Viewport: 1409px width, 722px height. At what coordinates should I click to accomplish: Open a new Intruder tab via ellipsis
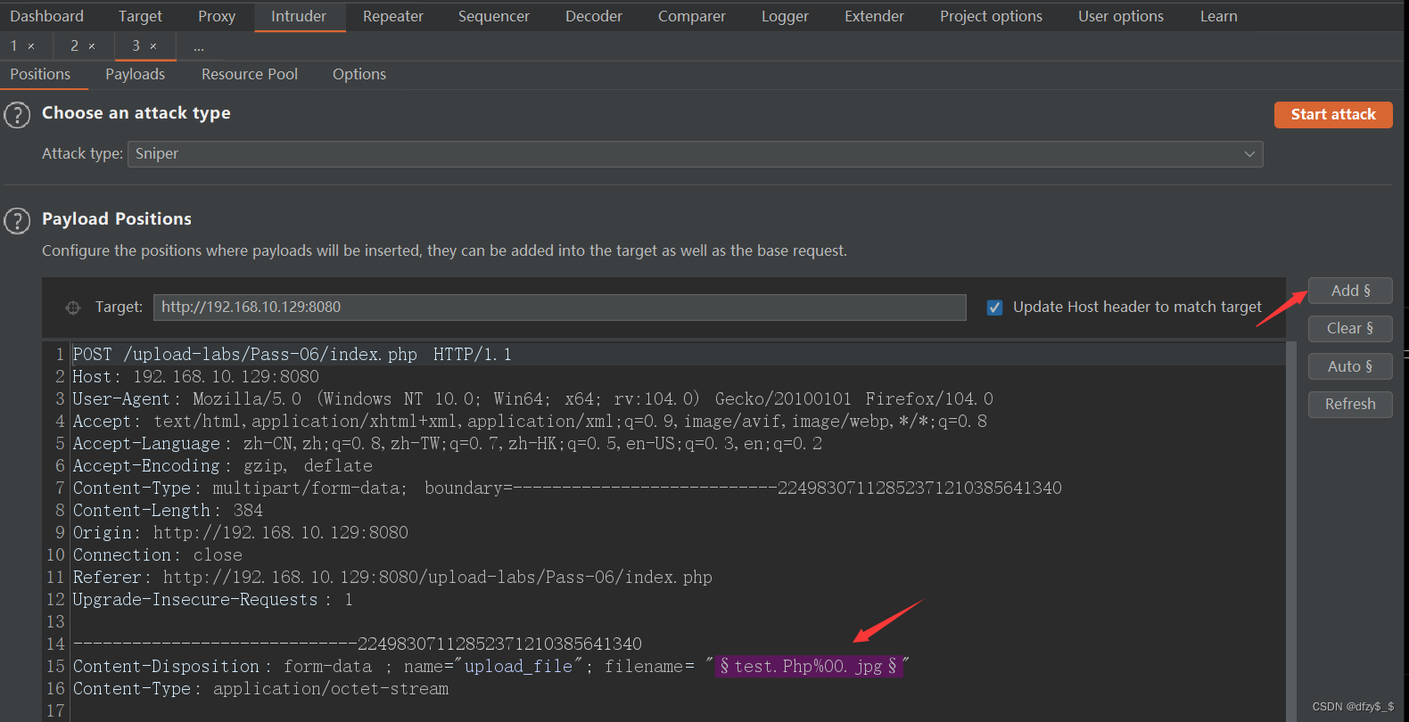[199, 46]
